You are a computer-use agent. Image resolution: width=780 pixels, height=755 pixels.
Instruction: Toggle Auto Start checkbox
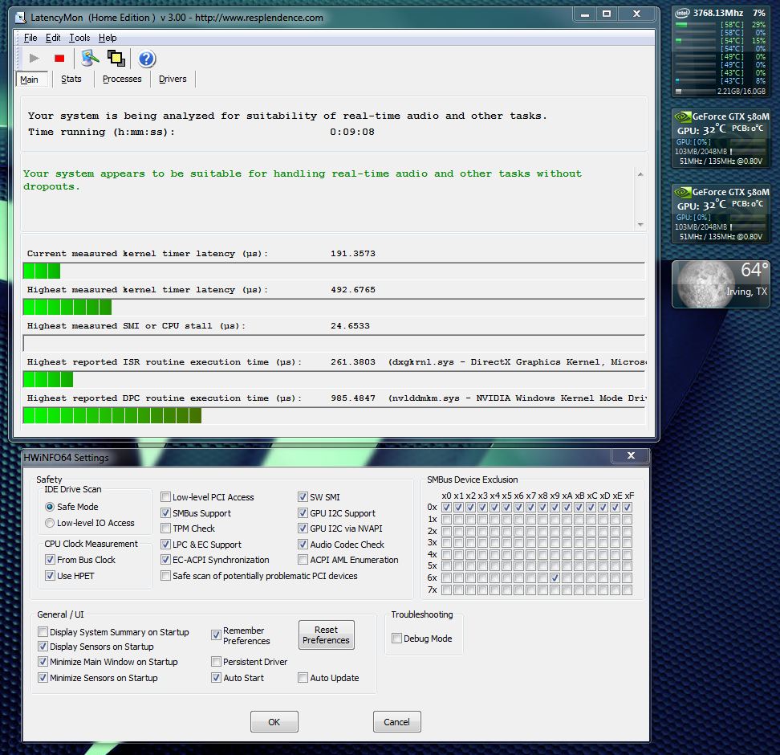pos(216,678)
